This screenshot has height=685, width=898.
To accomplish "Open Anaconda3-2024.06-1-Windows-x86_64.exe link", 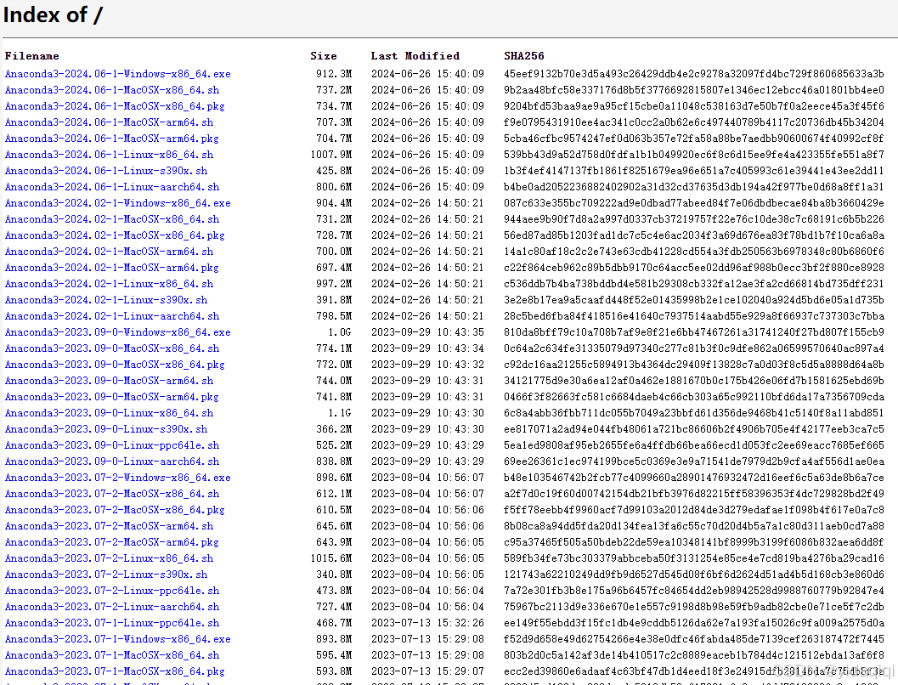I will pyautogui.click(x=117, y=74).
